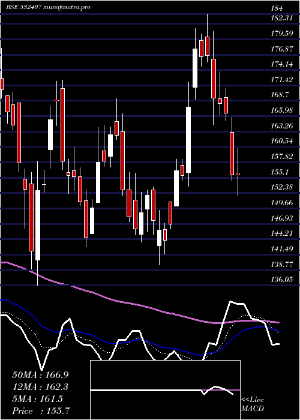
Task: Click the '<<Live MACD' label
Action: click(253, 404)
